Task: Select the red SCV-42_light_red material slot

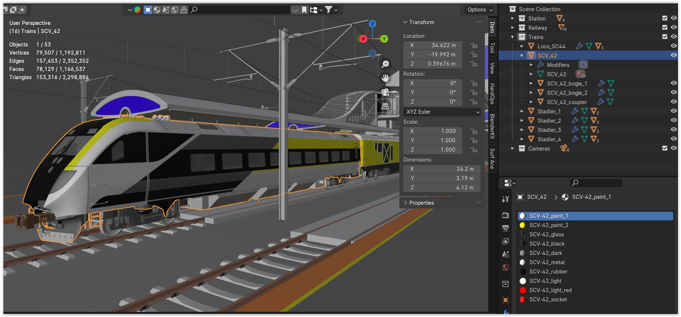Action: pyautogui.click(x=595, y=290)
